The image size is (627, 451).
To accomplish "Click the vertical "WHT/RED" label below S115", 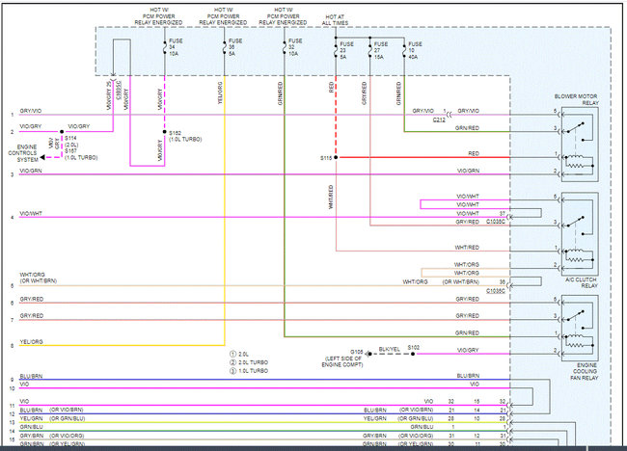I will [x=331, y=197].
